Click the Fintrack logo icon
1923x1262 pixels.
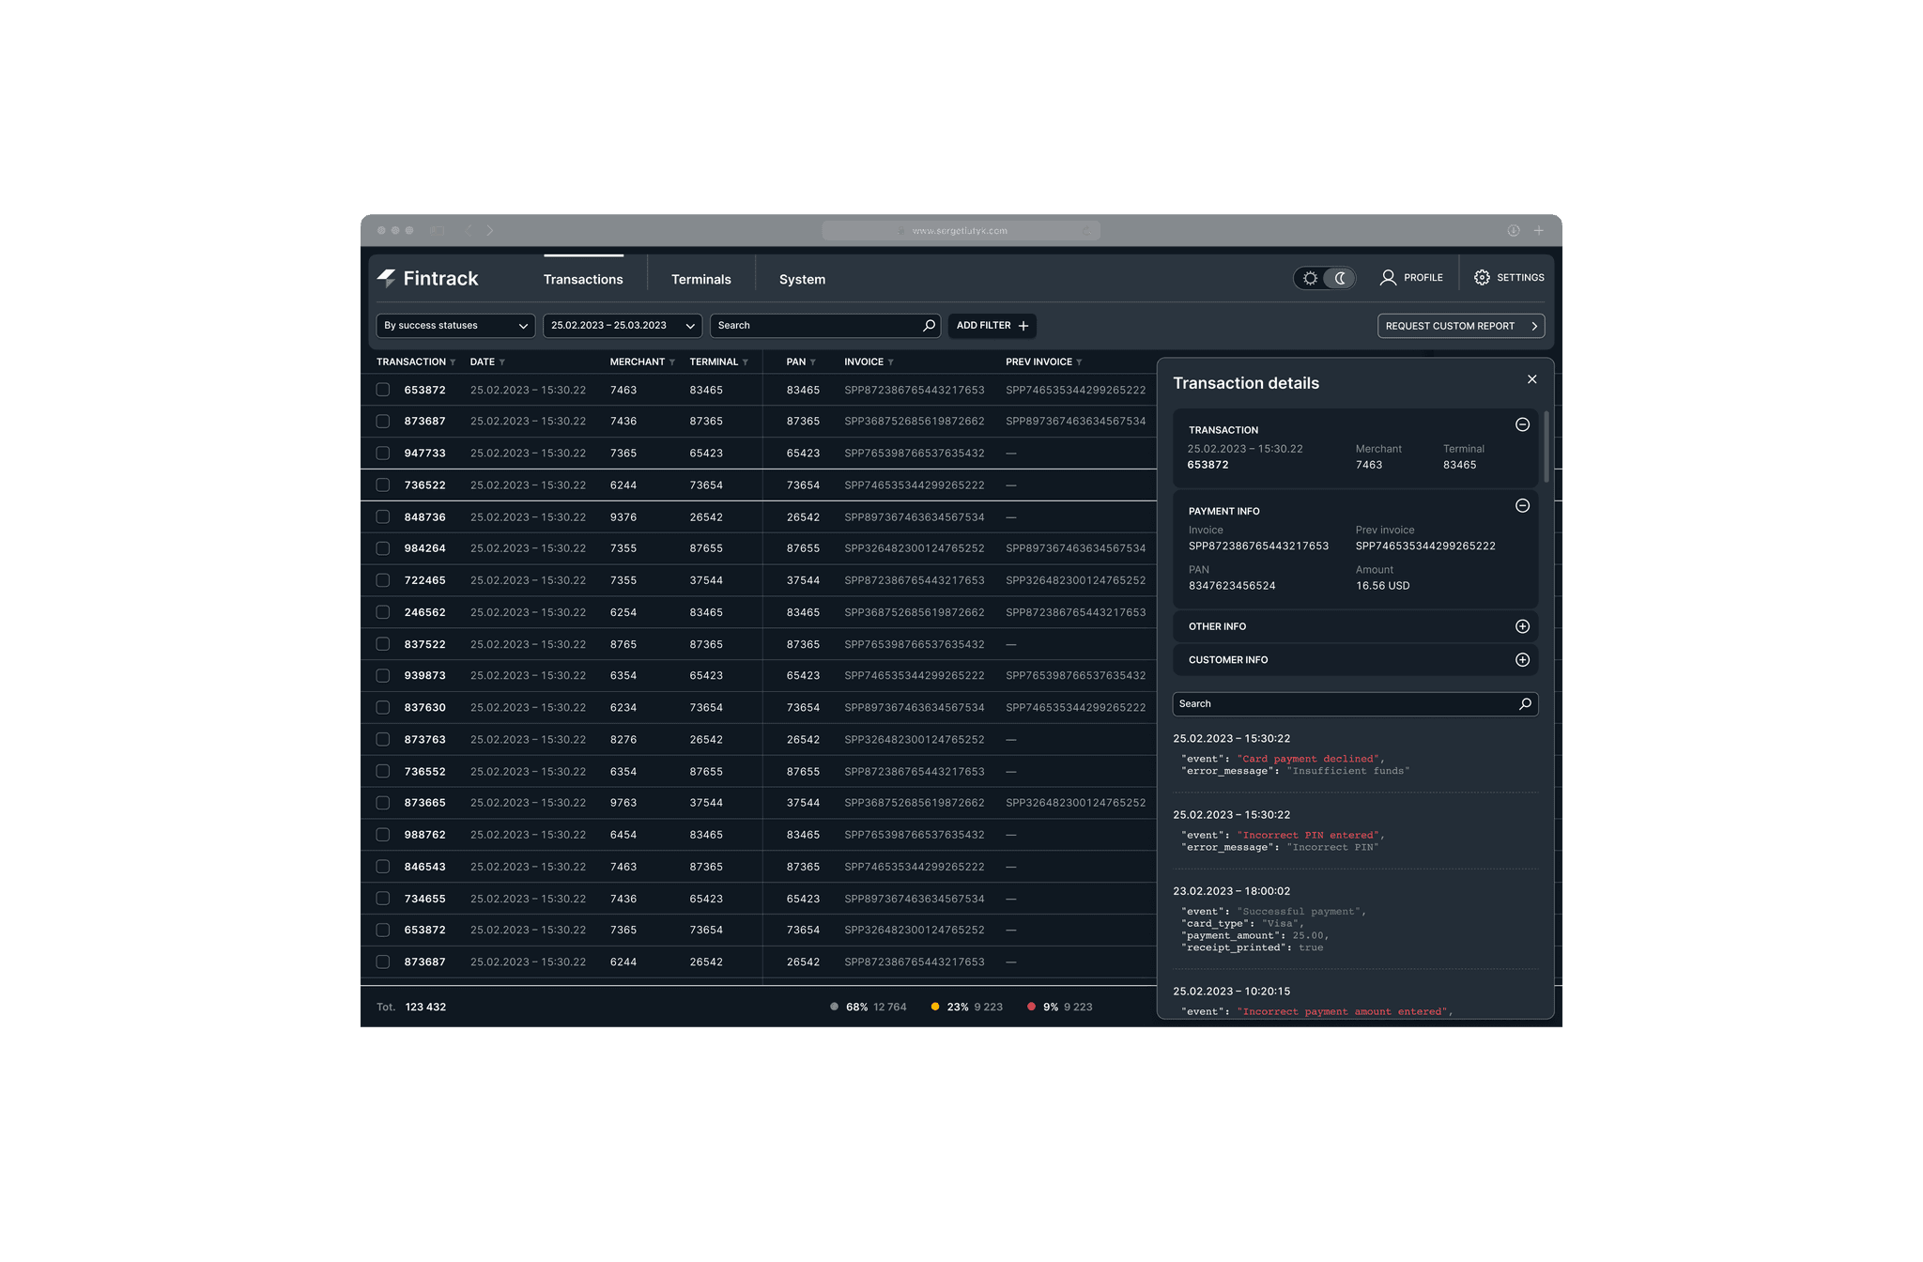[x=387, y=278]
